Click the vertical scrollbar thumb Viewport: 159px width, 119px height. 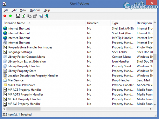coord(155,57)
